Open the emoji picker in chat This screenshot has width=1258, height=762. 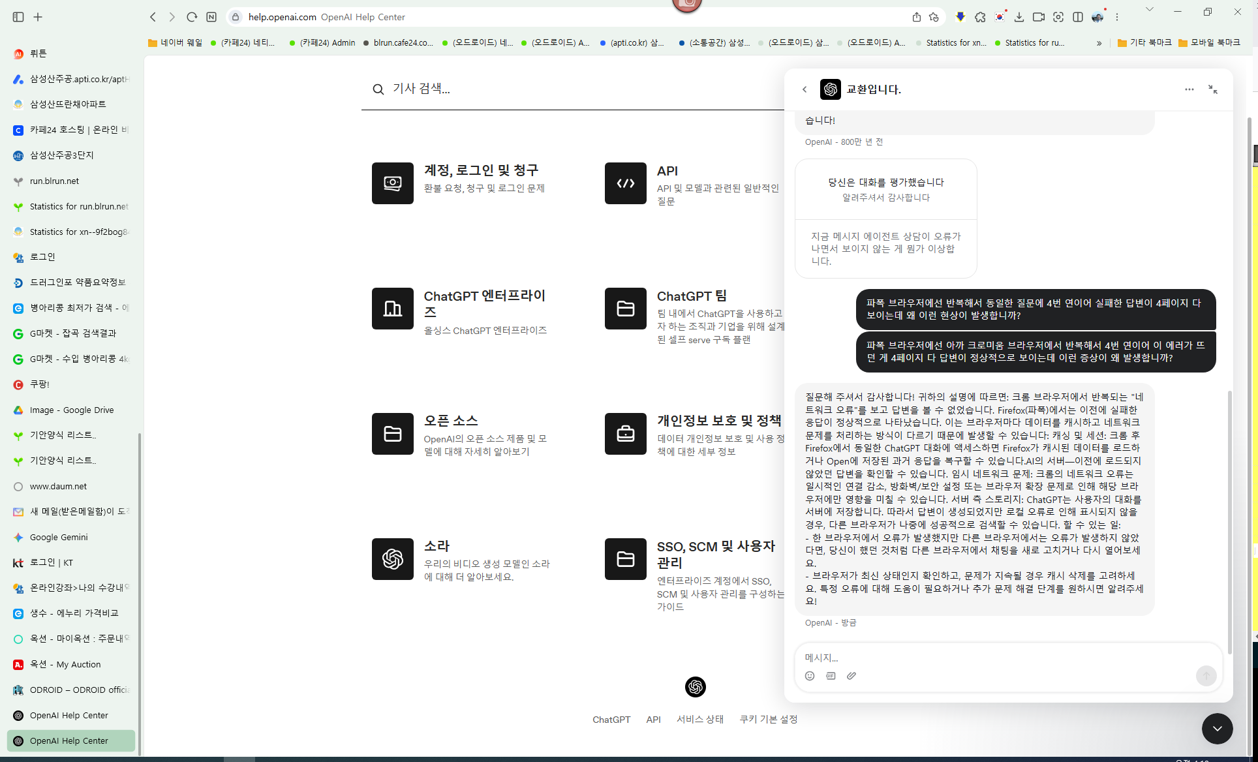[810, 676]
